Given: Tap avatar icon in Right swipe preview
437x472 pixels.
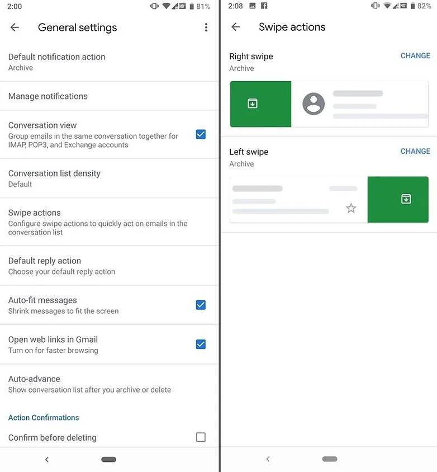Looking at the screenshot, I should point(313,104).
